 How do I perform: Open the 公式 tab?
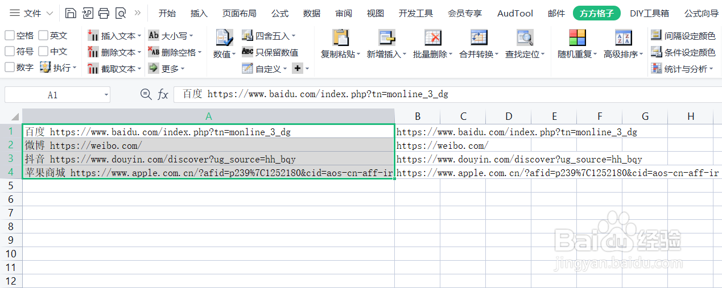click(280, 13)
